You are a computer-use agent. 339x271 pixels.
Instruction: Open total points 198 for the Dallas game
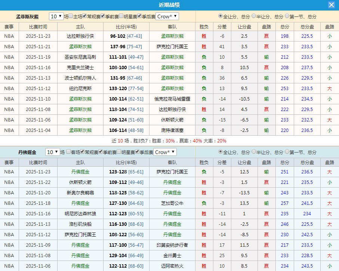click(284, 36)
